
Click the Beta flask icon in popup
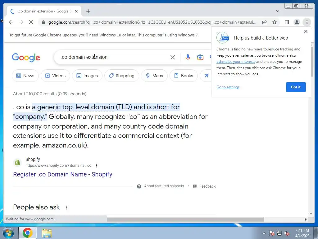pos(223,38)
